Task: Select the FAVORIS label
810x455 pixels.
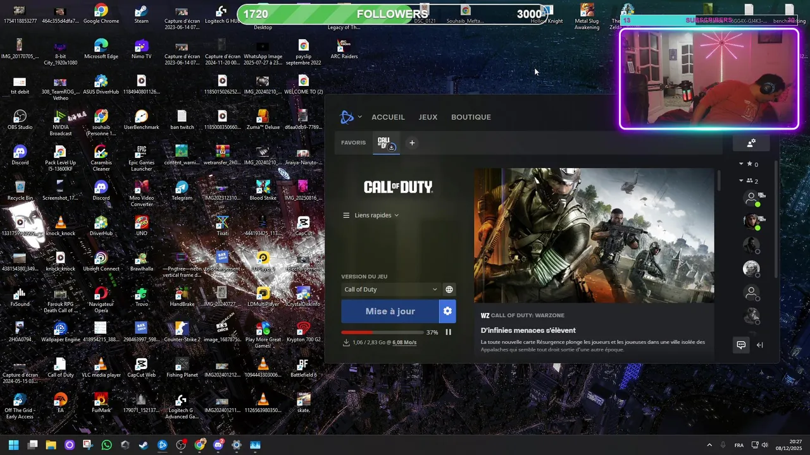Action: 353,143
